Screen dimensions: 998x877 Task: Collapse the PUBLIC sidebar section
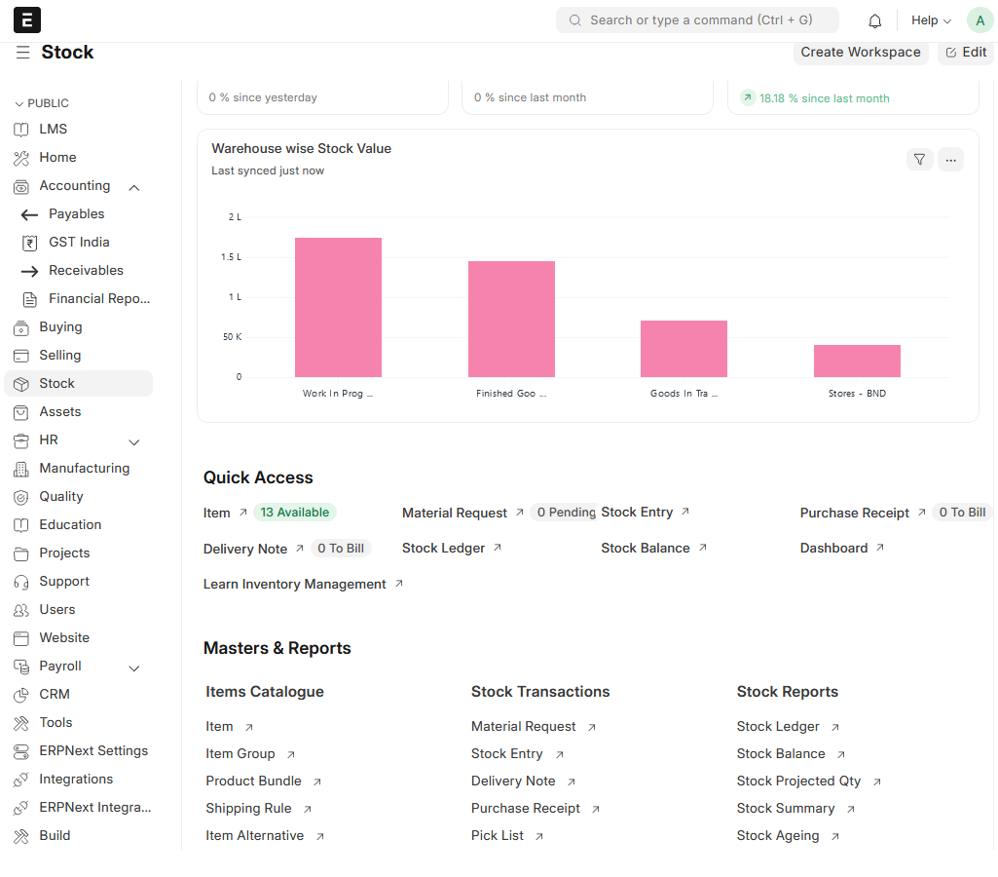point(18,103)
